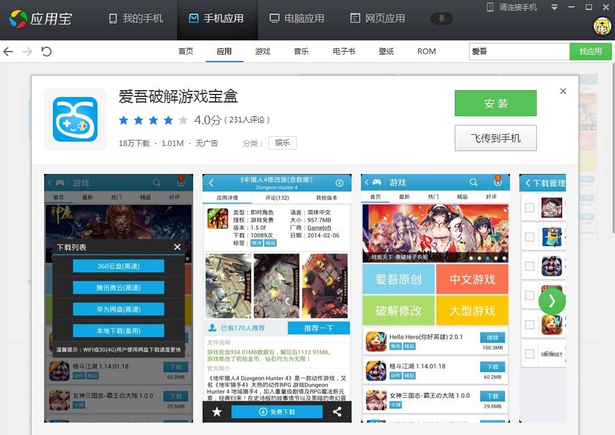Switch to 手机应用 tab
Image resolution: width=615 pixels, height=435 pixels.
tap(217, 19)
